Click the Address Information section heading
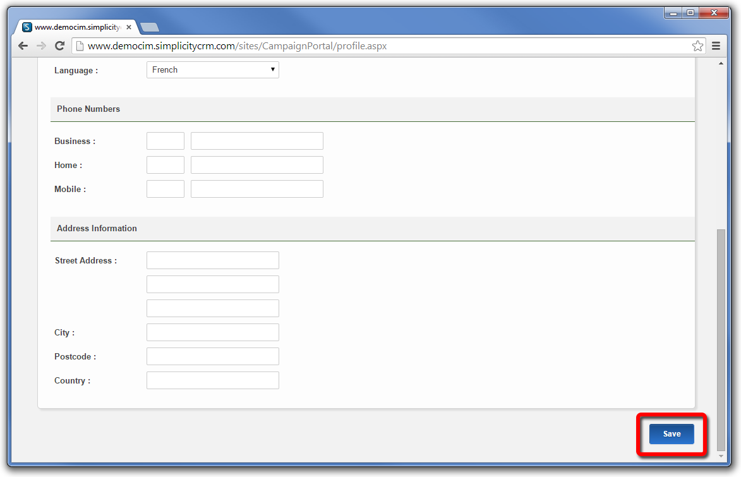Screen dimensions: 741x477 coord(97,228)
